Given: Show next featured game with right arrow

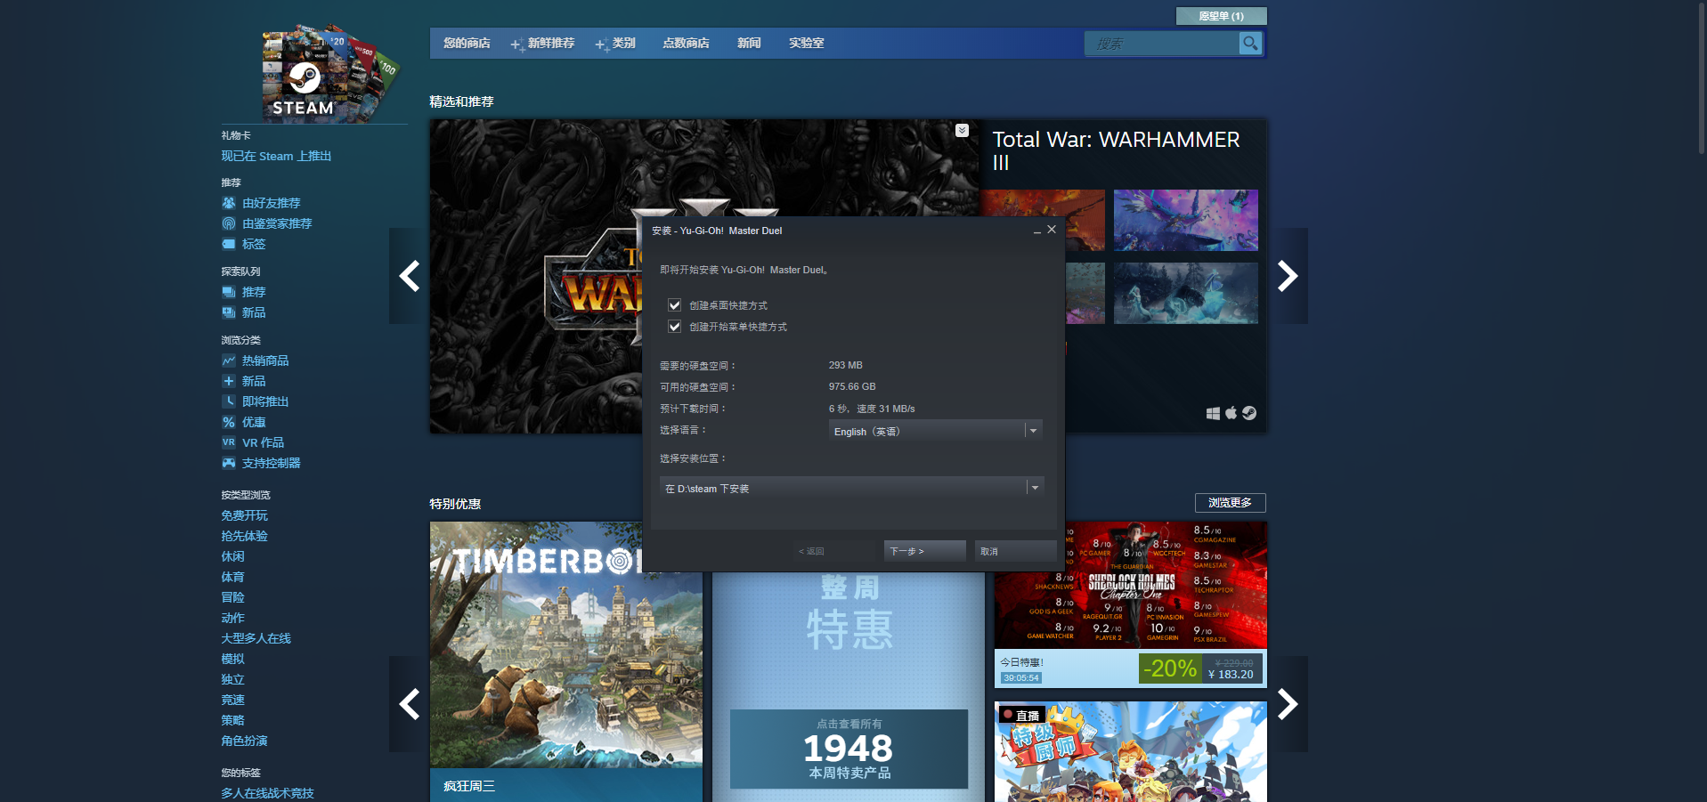Looking at the screenshot, I should pos(1288,276).
